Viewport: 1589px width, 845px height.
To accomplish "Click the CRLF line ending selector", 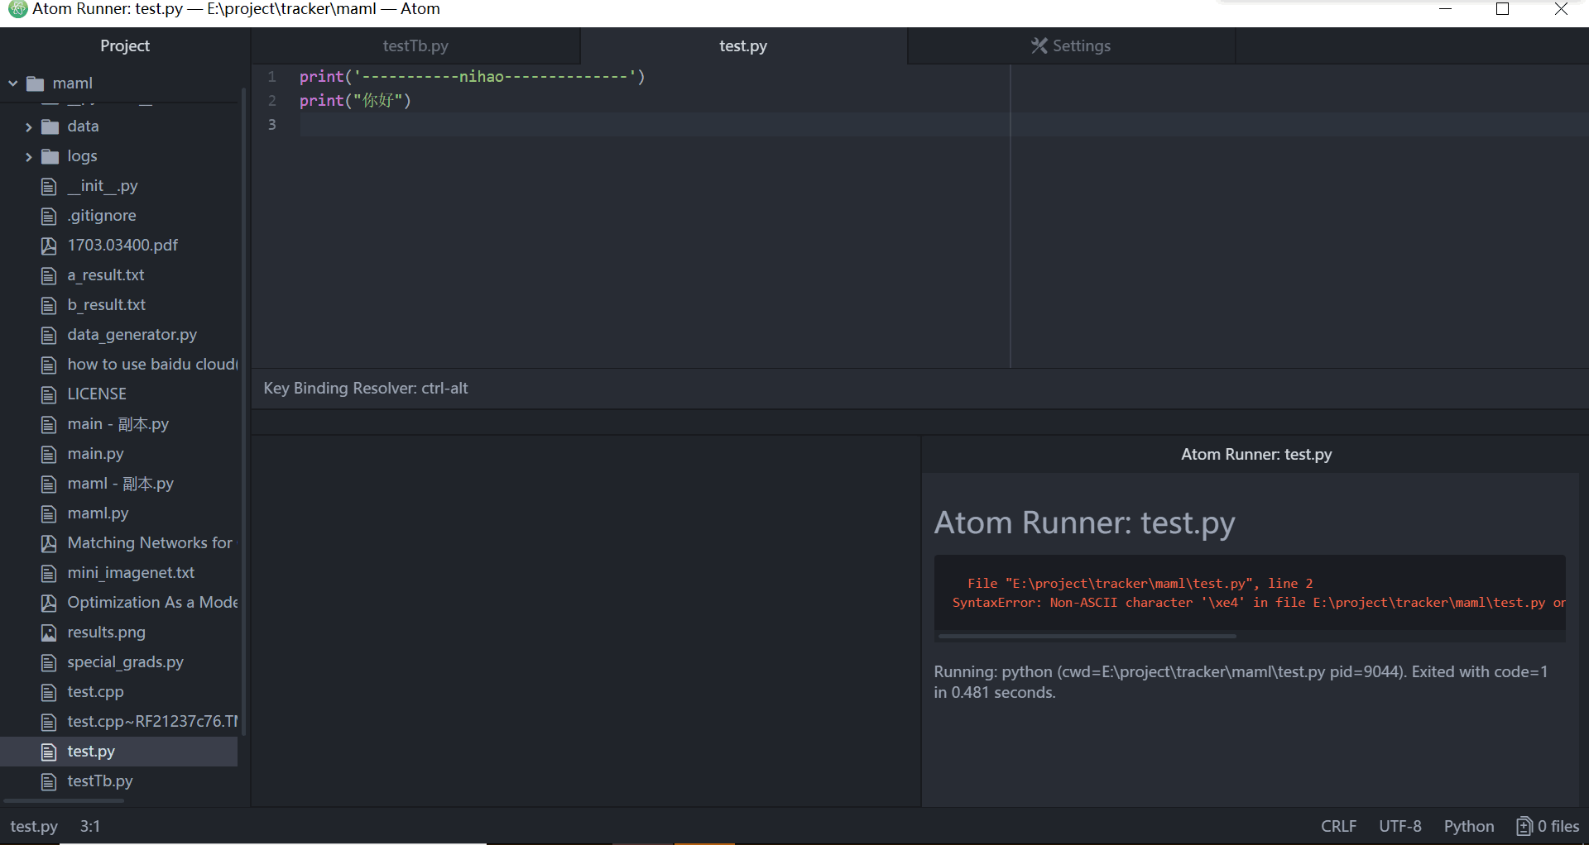I will 1338,826.
